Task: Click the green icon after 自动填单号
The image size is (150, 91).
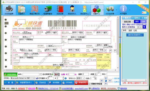Action: tap(52, 74)
